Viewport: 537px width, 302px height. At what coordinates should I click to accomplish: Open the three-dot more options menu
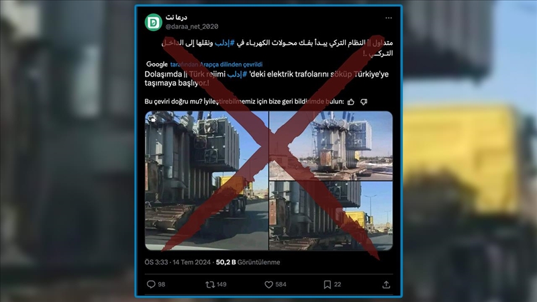point(389,18)
